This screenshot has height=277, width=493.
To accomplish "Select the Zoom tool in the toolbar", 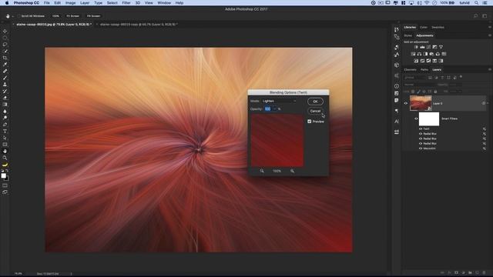I will coord(5,158).
